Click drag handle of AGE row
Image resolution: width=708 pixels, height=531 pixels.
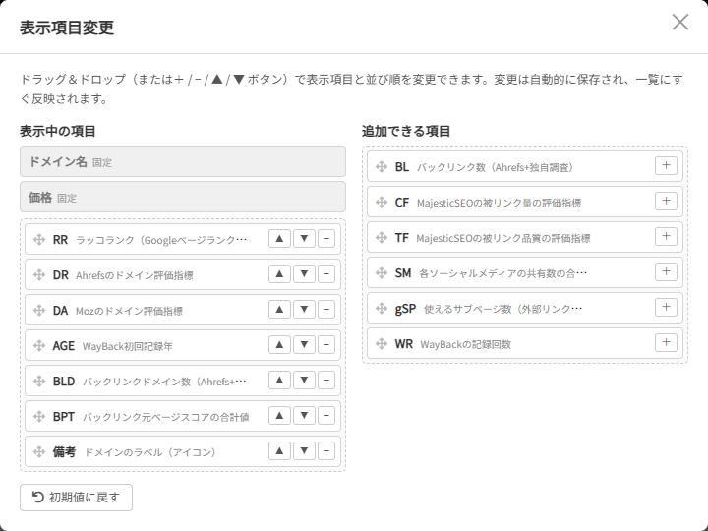39,345
